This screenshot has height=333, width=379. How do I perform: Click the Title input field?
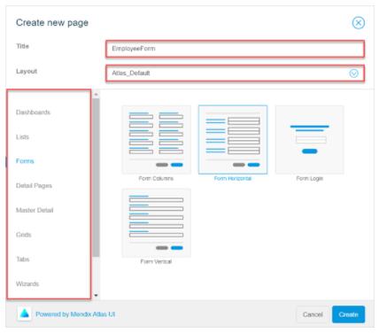pos(236,49)
